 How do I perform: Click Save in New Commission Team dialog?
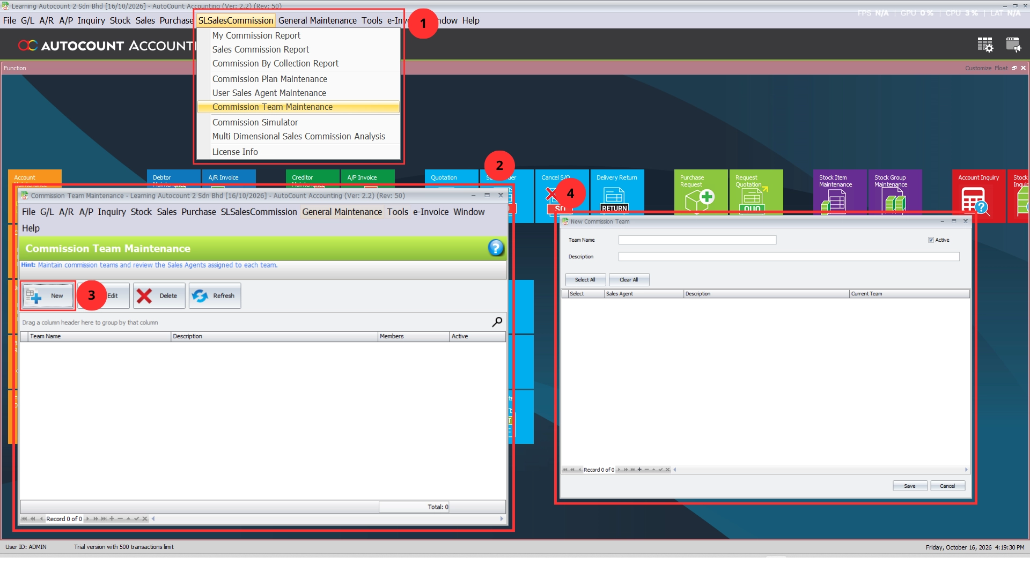(910, 486)
